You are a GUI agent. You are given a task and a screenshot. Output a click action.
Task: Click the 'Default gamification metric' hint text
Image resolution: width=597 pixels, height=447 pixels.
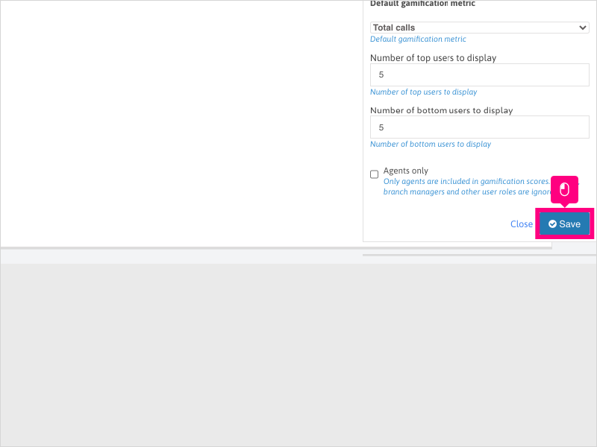coord(418,39)
